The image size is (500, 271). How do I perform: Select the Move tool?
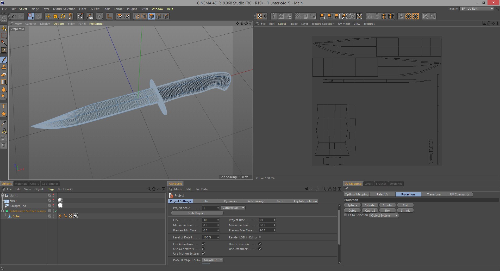48,16
